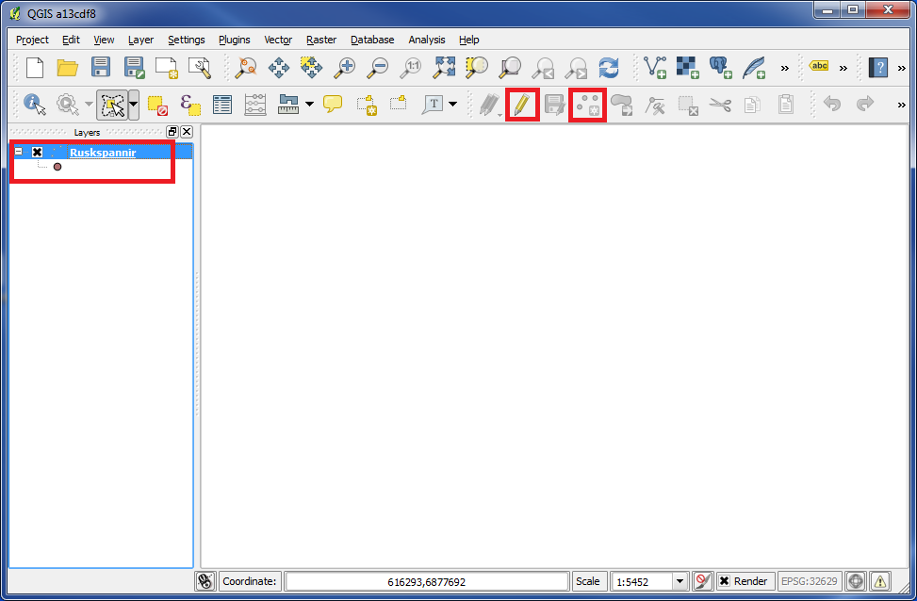Open annotation tool dropdown arrow
Screen dimensions: 917x601
(452, 105)
